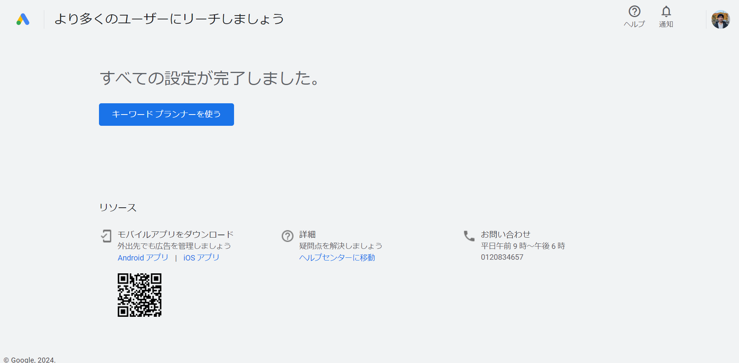Click the 詳細 label
The image size is (739, 363).
307,234
